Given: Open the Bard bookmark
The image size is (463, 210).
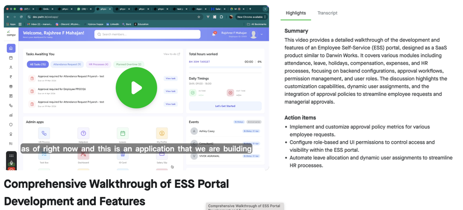Looking at the screenshot, I should pos(127,24).
